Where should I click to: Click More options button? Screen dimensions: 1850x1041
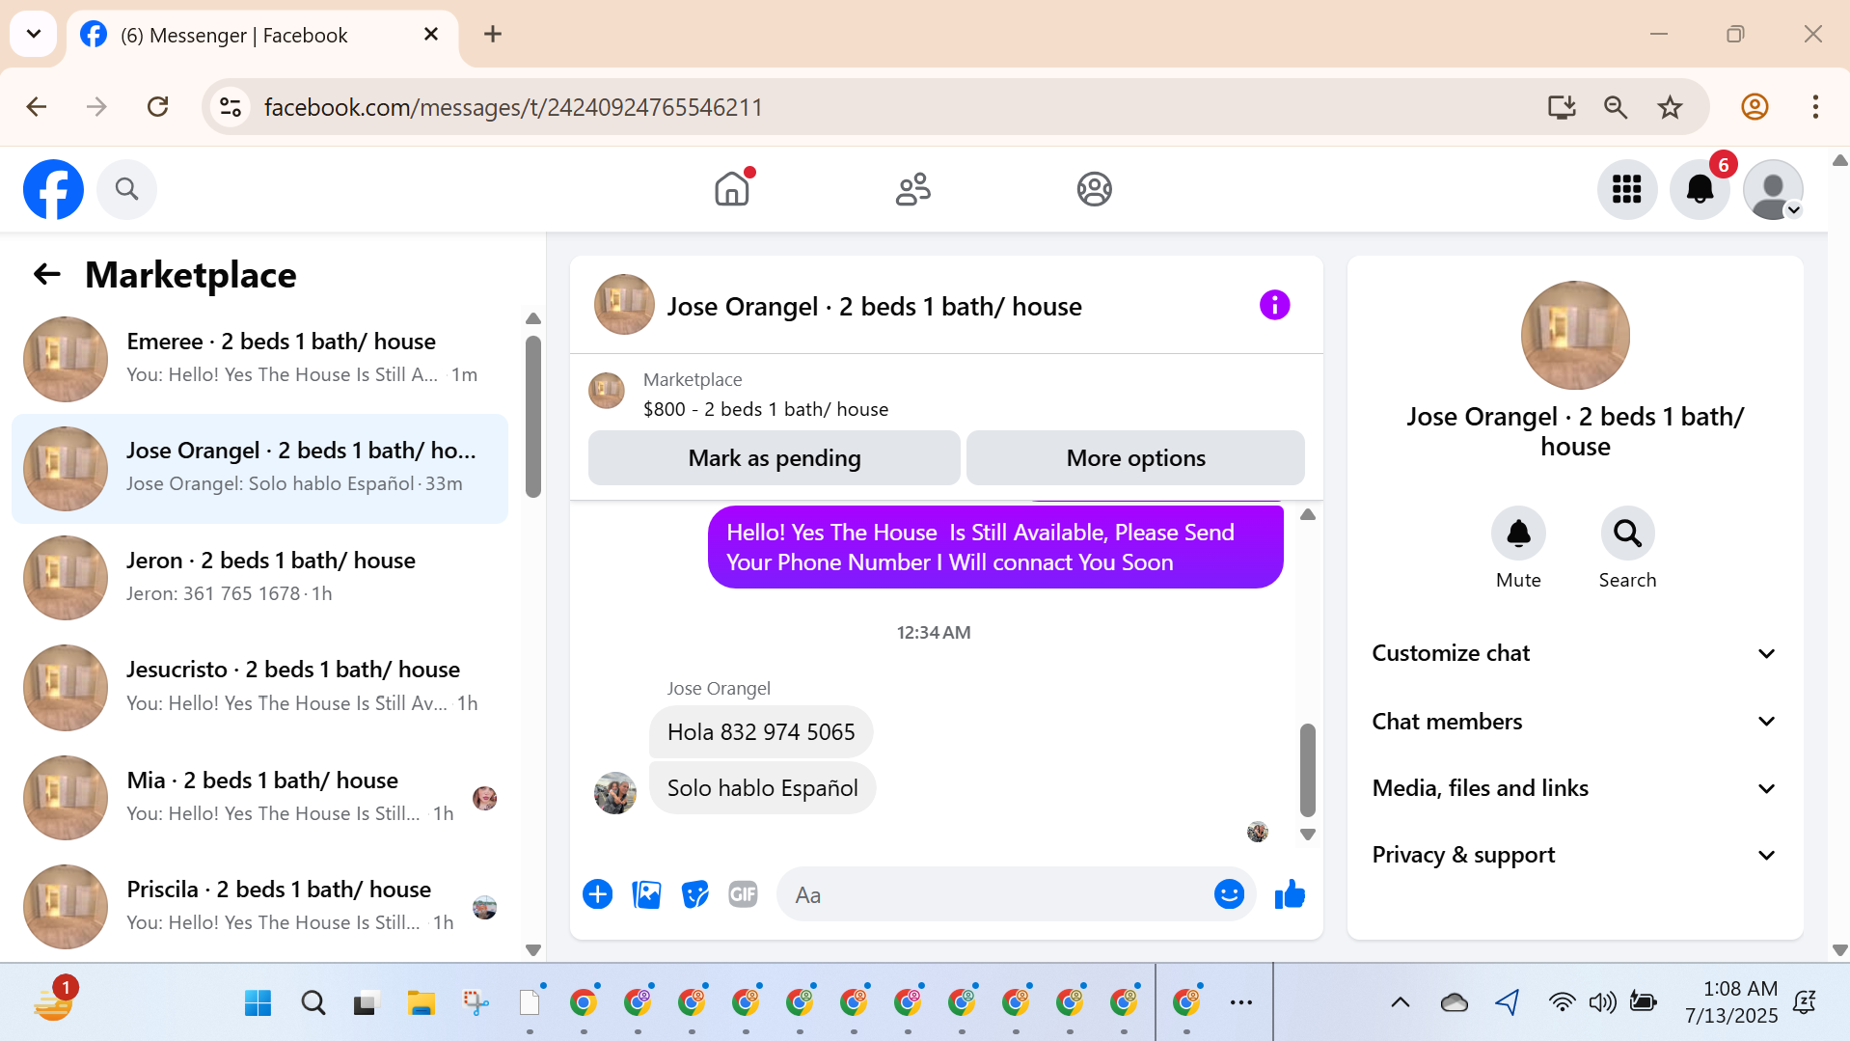(x=1135, y=458)
